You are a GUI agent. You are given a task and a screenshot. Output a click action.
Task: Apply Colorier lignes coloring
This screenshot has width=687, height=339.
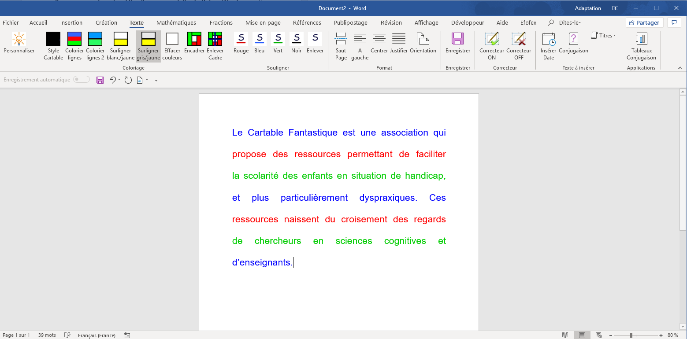coord(74,46)
